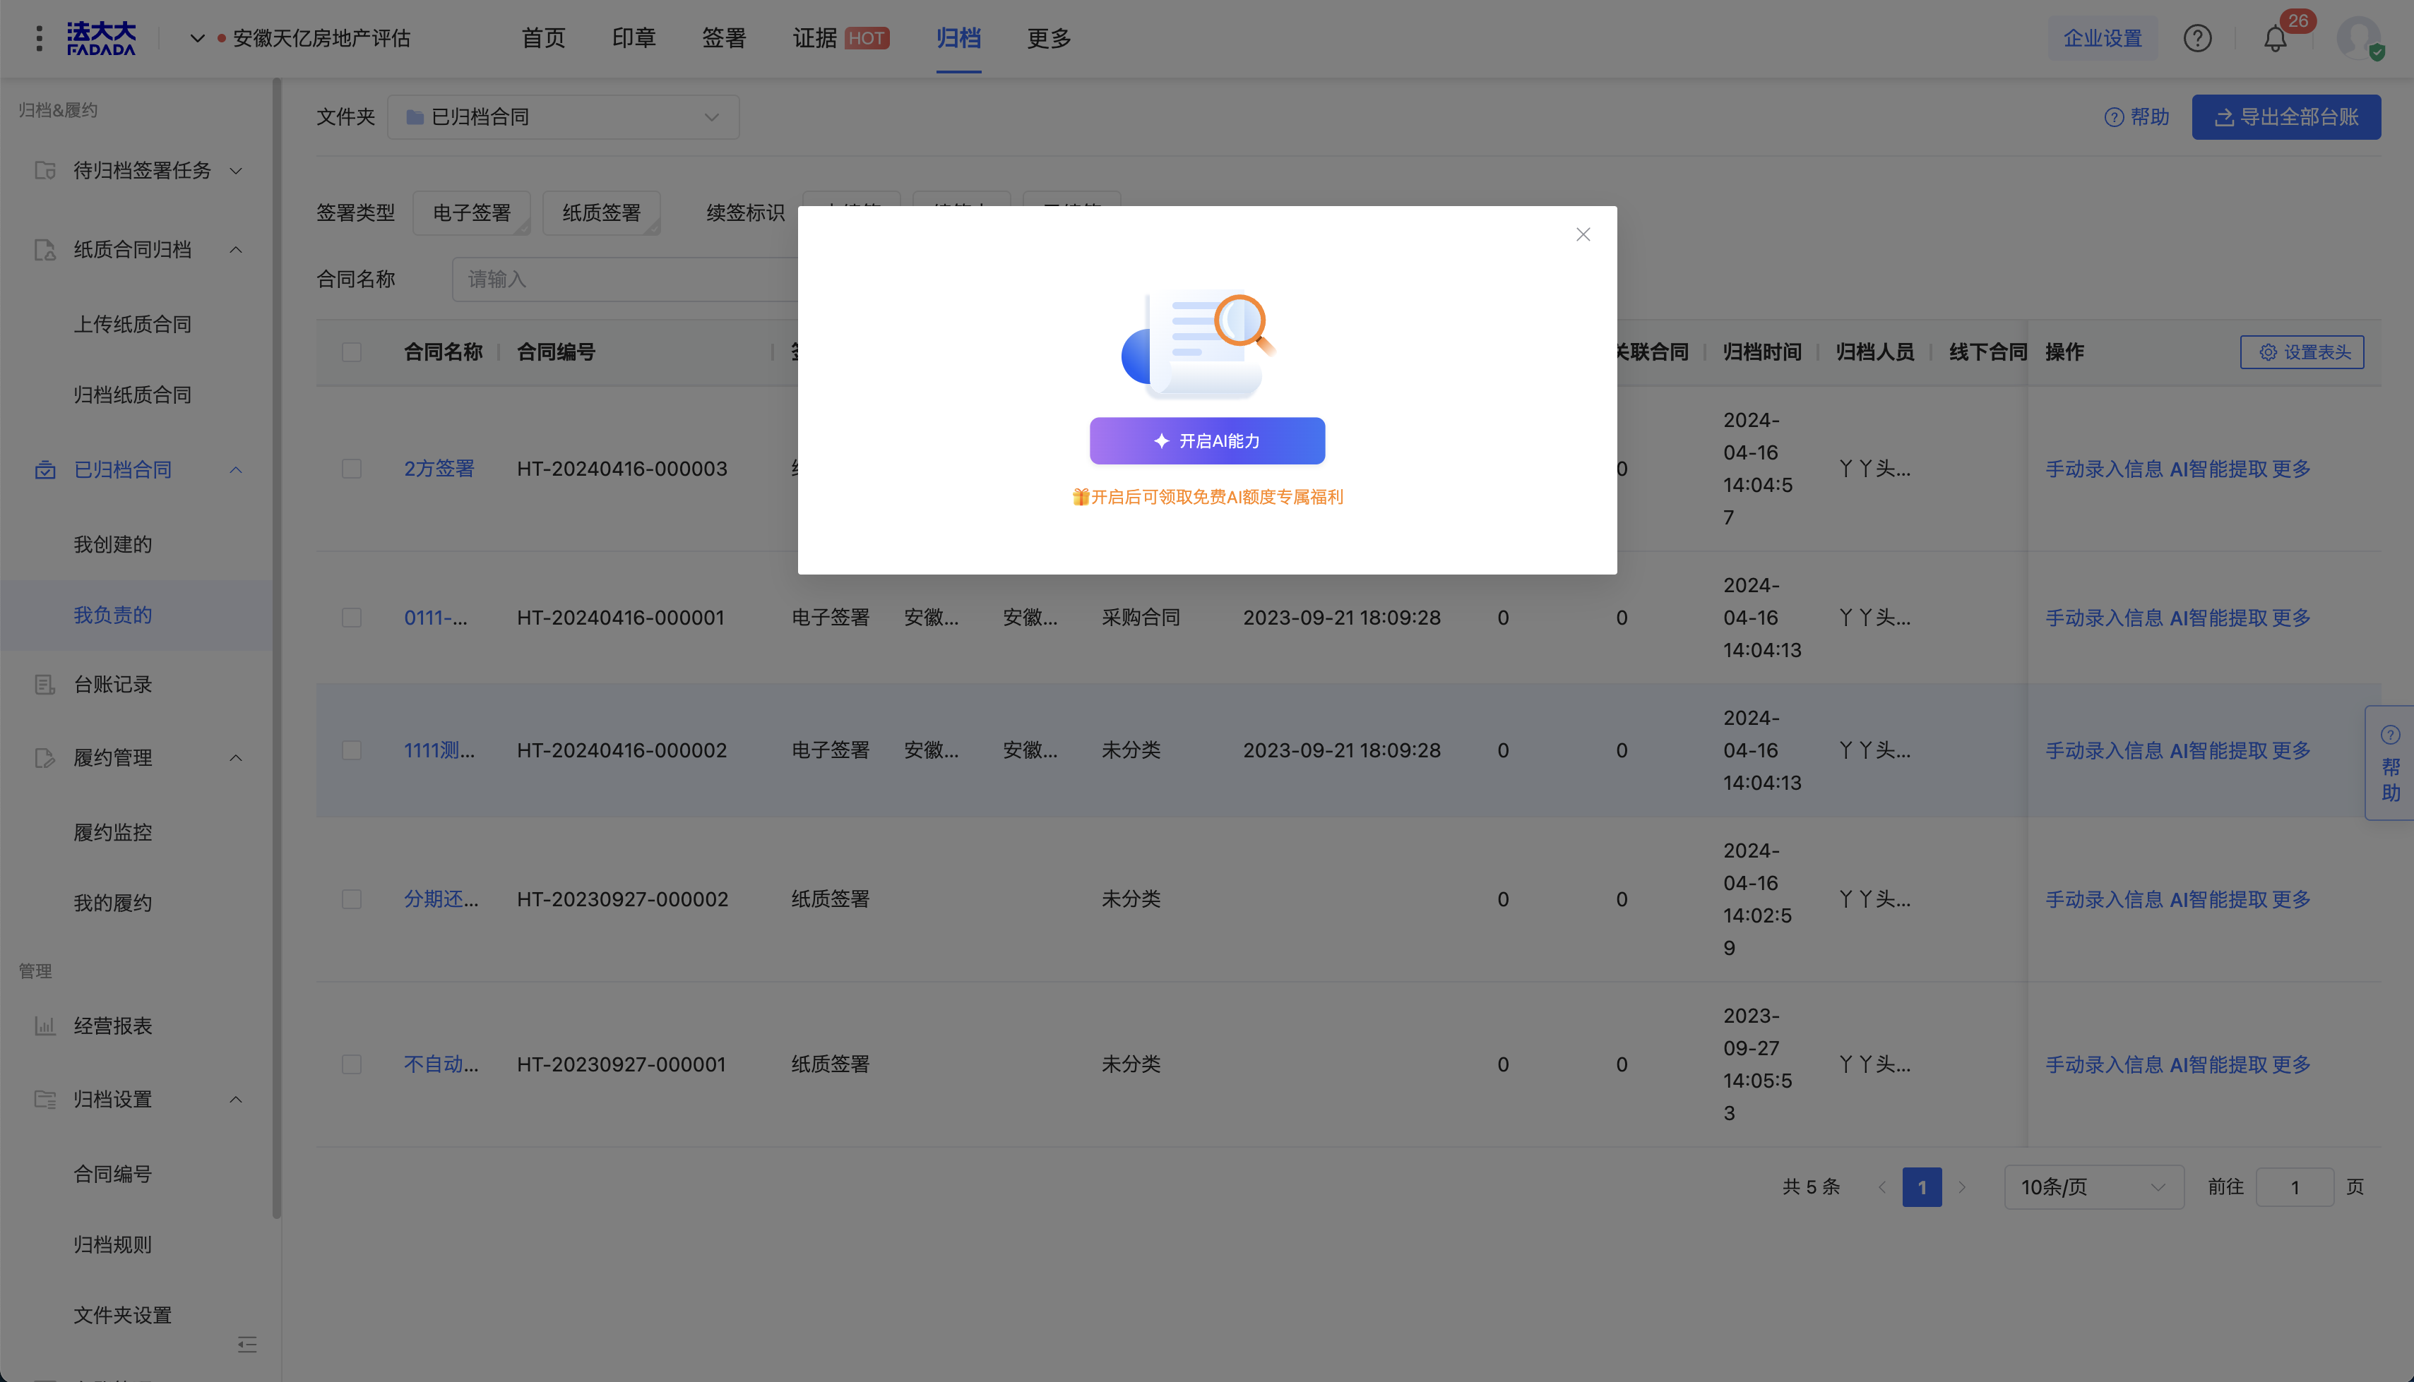This screenshot has width=2414, height=1382.
Task: Click the notification bell icon
Action: pos(2274,39)
